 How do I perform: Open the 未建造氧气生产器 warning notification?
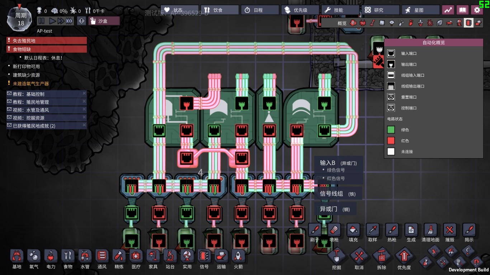pos(31,83)
